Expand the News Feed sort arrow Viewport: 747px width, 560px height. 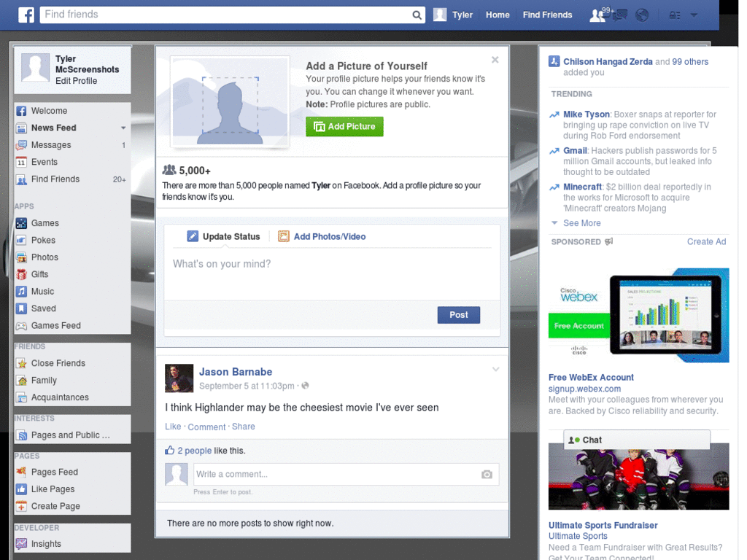pos(123,128)
